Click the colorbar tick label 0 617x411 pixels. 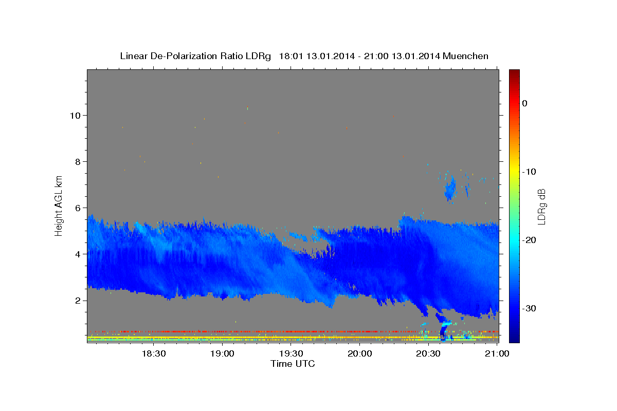tap(525, 103)
